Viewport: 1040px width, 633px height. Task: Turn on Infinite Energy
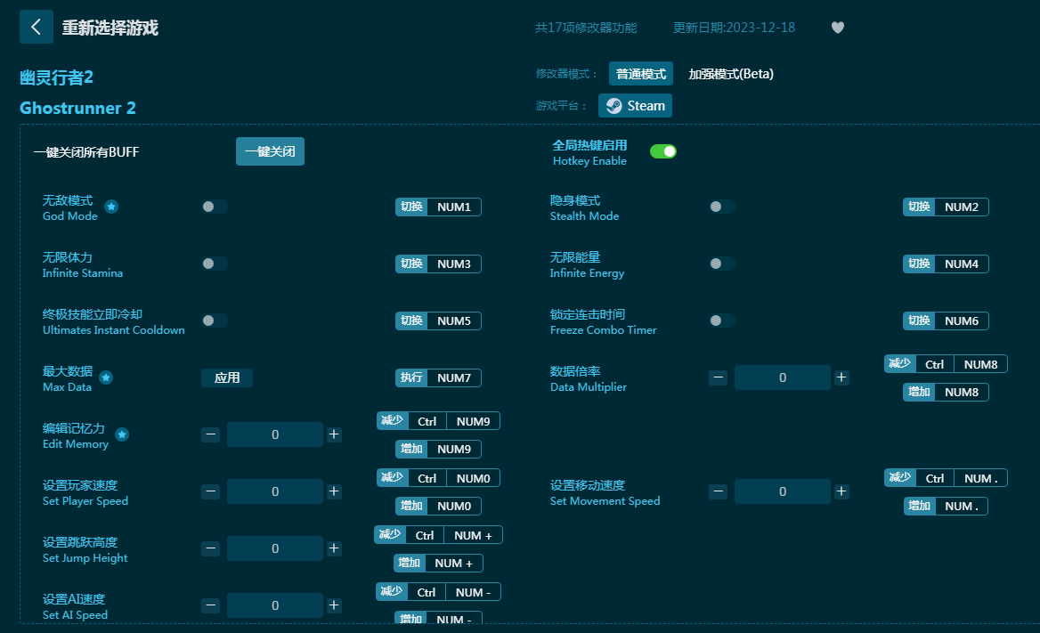point(721,264)
